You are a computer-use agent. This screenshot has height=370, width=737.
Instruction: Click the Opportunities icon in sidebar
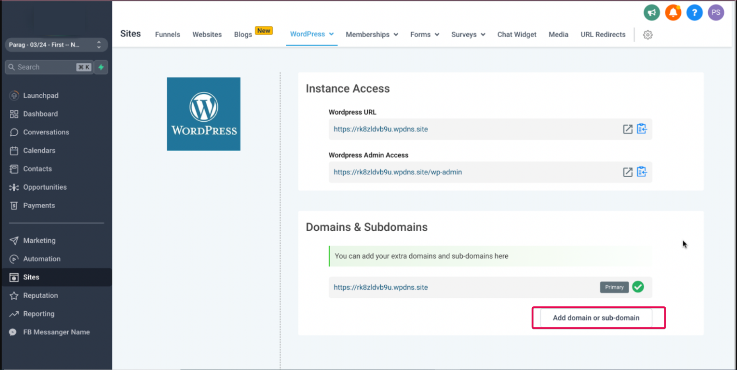click(x=14, y=187)
